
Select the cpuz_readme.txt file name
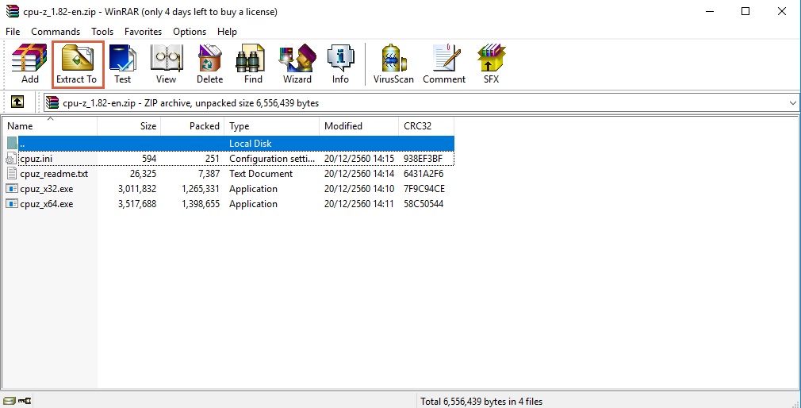click(x=54, y=174)
